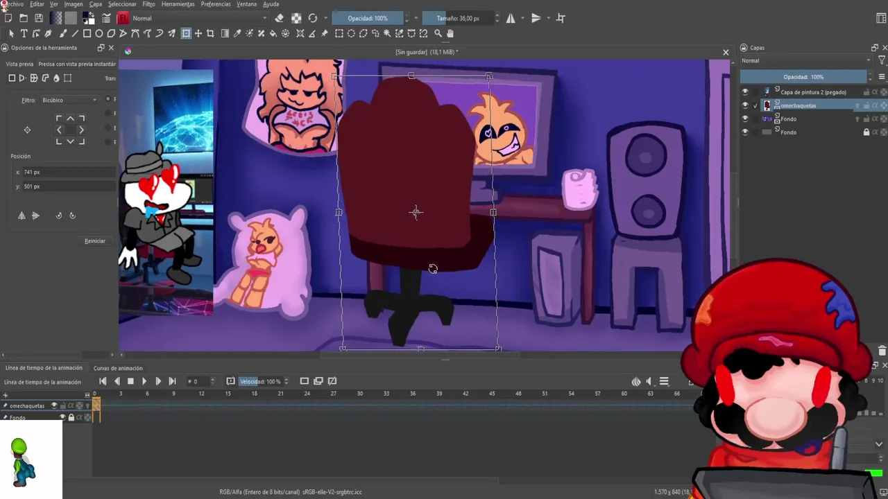This screenshot has width=888, height=499.
Task: Toggle wrap around mode in toolbar
Action: click(561, 18)
